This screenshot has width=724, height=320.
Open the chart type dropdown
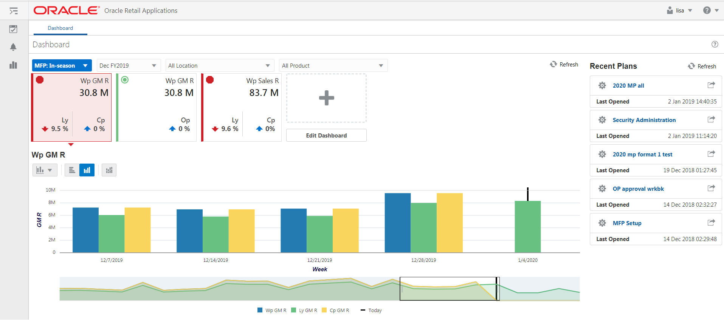tap(45, 170)
